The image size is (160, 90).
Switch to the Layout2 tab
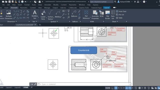(x=17, y=87)
